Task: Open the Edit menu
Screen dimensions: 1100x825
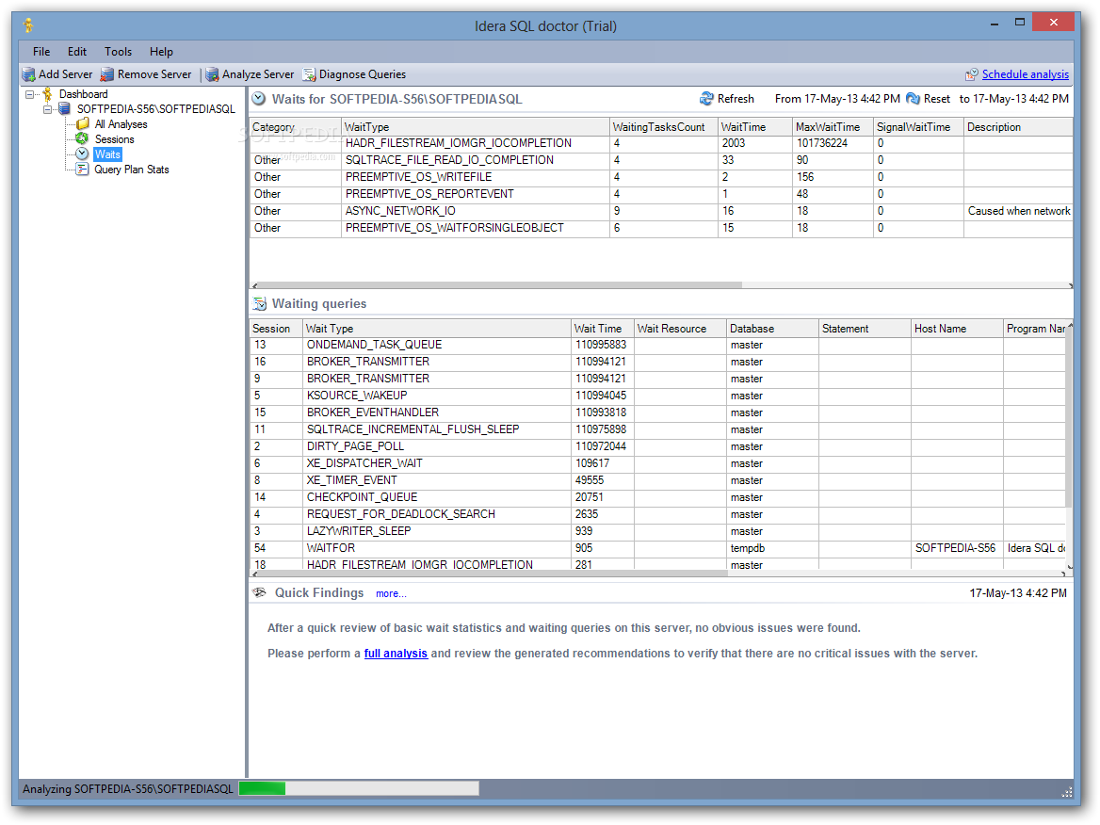Action: point(77,51)
